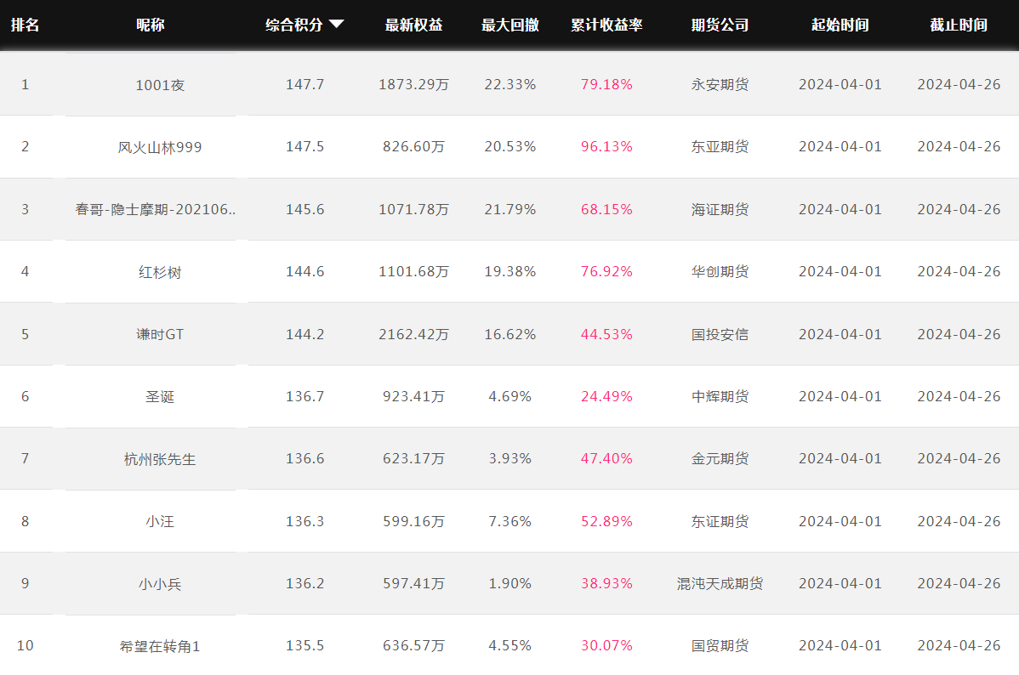
Task: Select drawdown value 20.53%
Action: [x=510, y=147]
